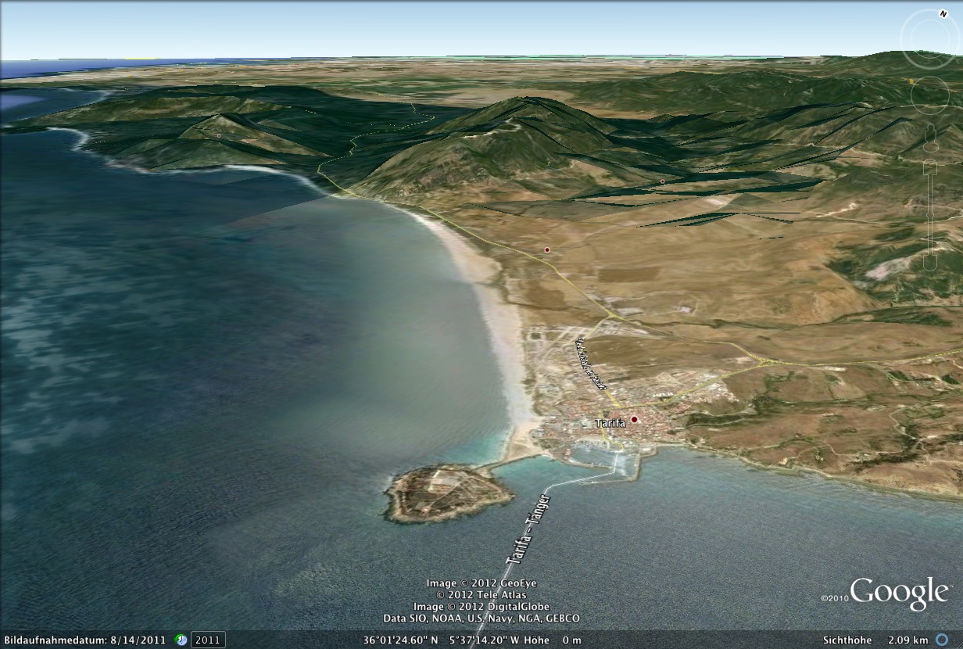Click the blue streaming status circle indicator
Screen dimensions: 963x649
coord(943,640)
